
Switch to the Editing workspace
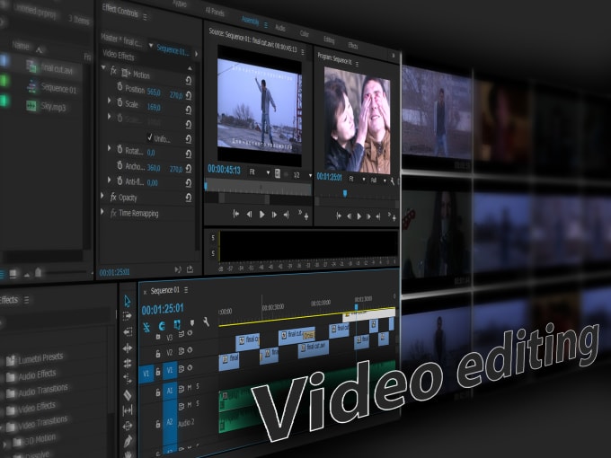329,40
